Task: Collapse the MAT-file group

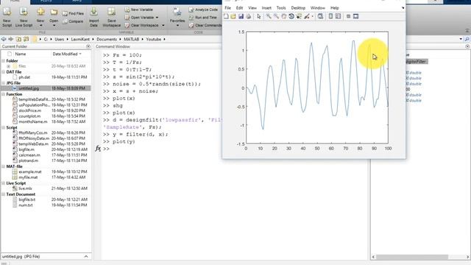Action: click(x=3, y=166)
